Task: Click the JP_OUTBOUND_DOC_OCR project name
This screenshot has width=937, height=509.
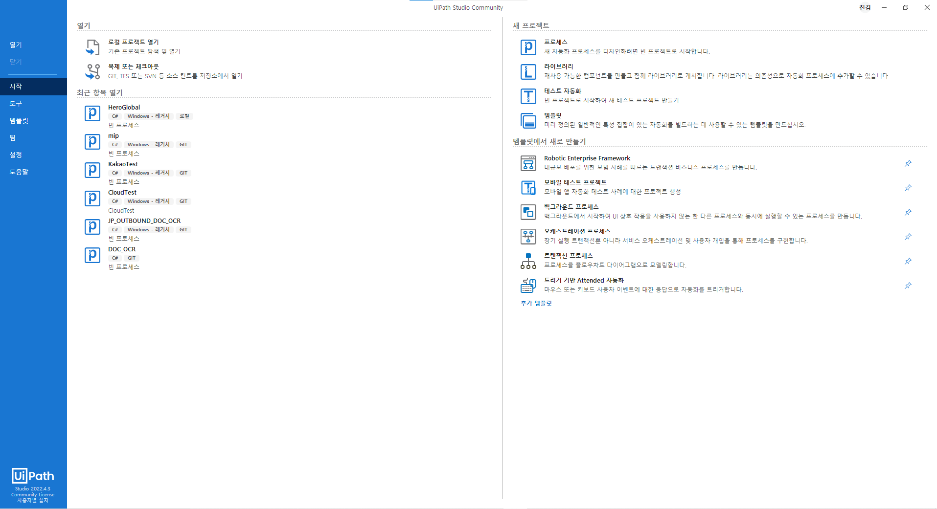Action: pyautogui.click(x=144, y=221)
